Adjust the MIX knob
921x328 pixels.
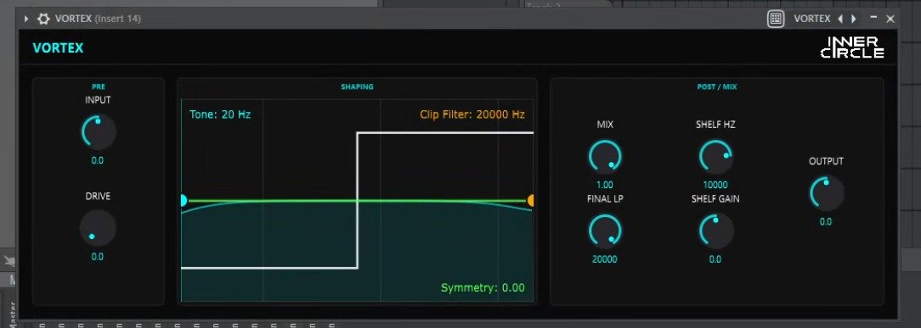point(604,156)
